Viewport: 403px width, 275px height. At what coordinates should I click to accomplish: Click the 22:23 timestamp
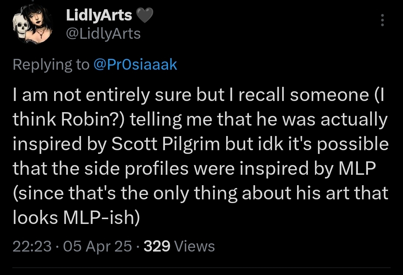(x=31, y=246)
